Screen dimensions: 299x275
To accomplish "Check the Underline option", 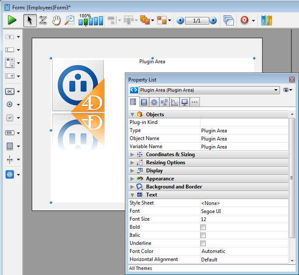I will click(203, 243).
